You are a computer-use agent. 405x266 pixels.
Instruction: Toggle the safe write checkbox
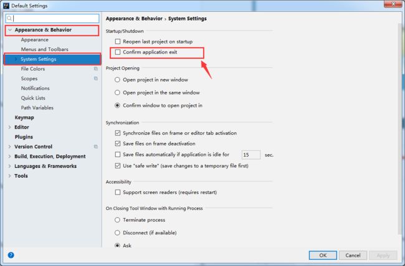(118, 166)
